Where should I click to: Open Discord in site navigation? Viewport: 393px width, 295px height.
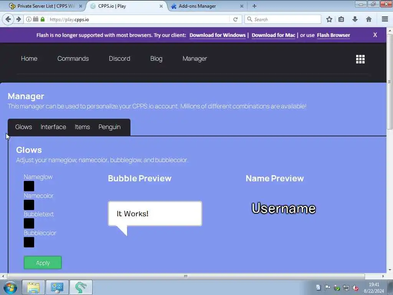(x=119, y=58)
